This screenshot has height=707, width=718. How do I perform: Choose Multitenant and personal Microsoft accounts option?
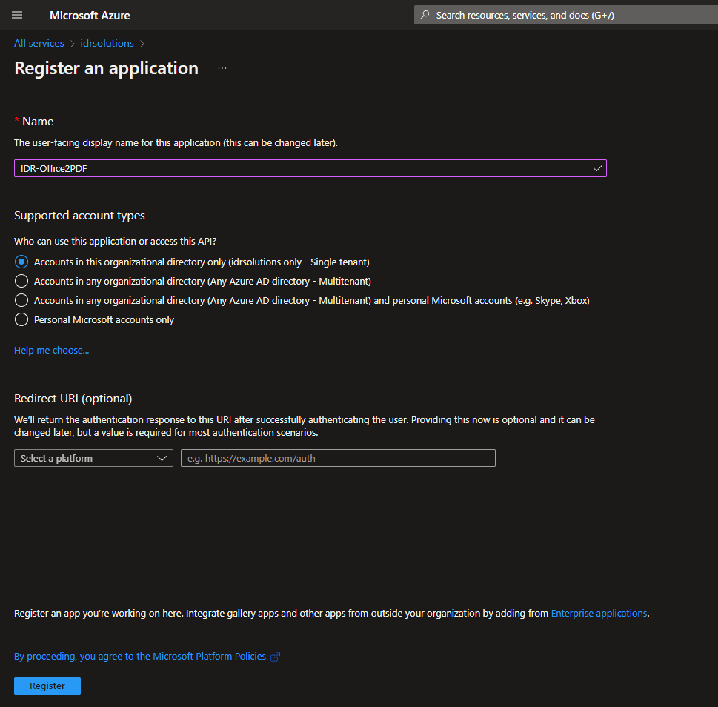pyautogui.click(x=21, y=300)
